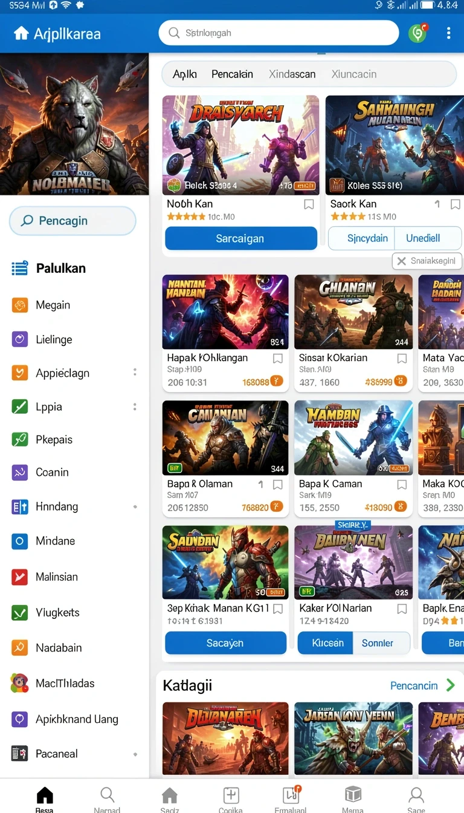
Task: Click the Sptnlomgah search field
Action: pos(279,33)
